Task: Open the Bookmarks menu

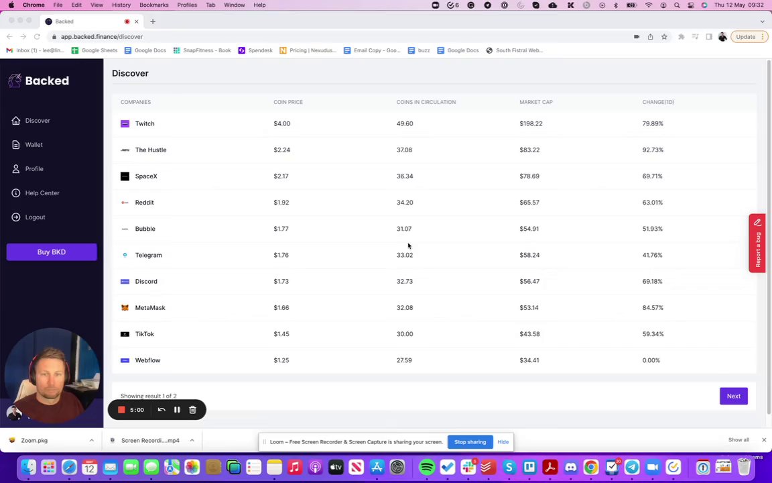Action: pyautogui.click(x=153, y=5)
